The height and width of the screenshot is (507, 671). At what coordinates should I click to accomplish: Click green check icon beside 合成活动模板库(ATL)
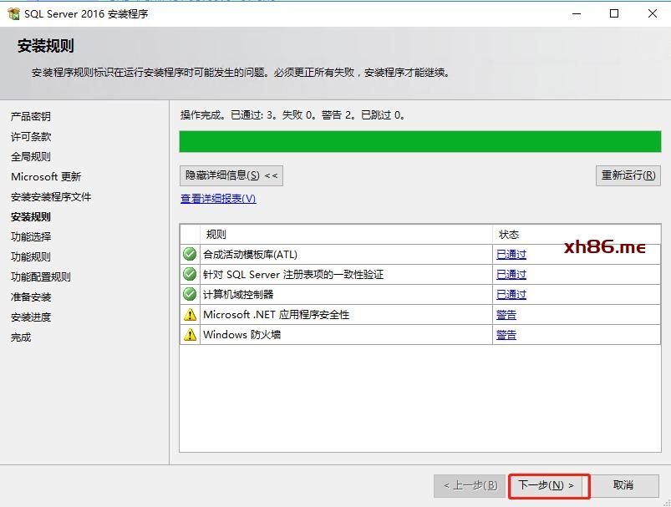click(190, 254)
